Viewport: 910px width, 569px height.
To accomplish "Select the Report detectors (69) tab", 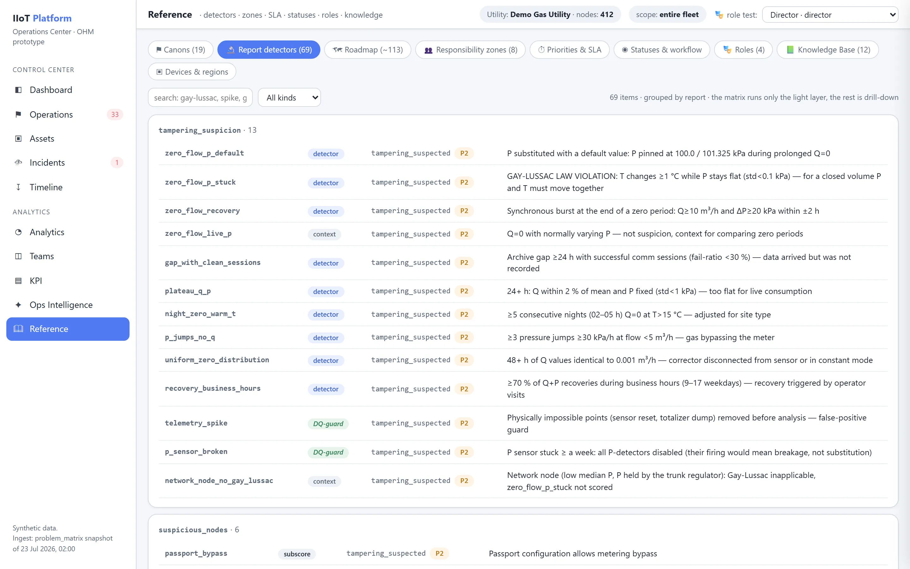I will (269, 50).
